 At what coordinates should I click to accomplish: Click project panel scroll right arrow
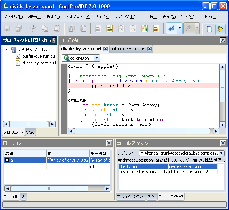(52, 124)
